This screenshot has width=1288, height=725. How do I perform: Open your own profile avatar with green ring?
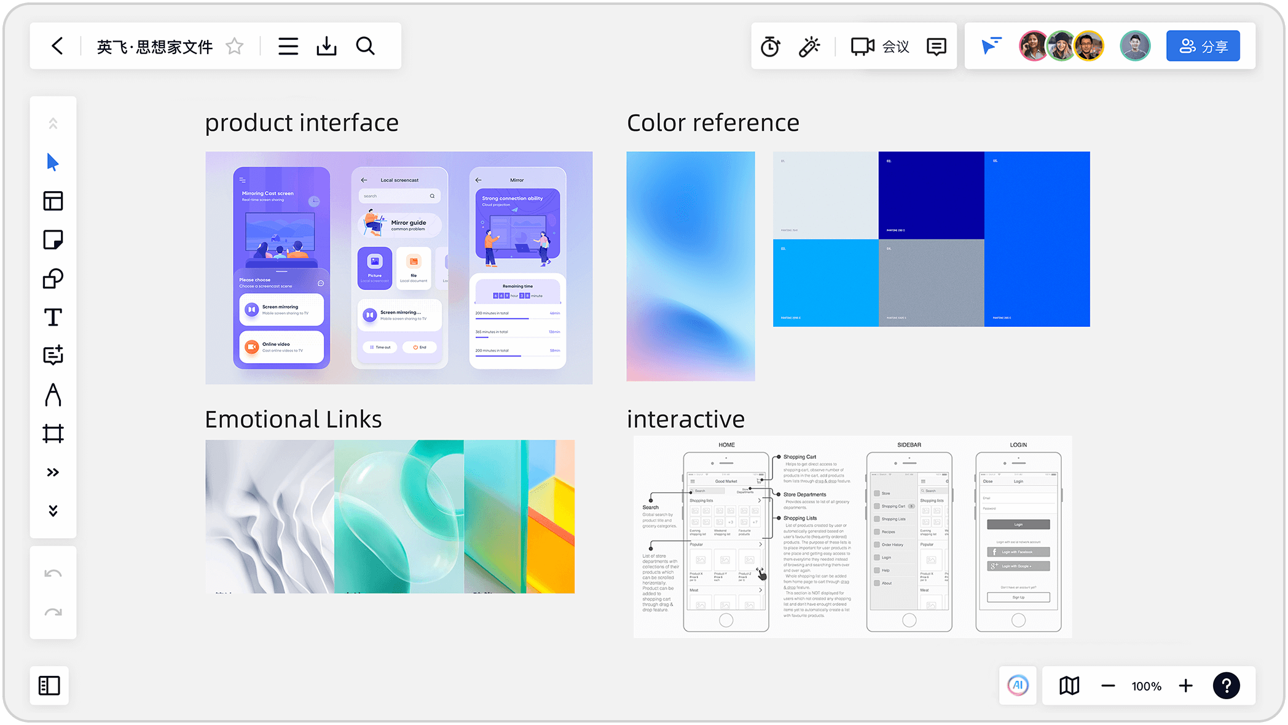pos(1134,46)
